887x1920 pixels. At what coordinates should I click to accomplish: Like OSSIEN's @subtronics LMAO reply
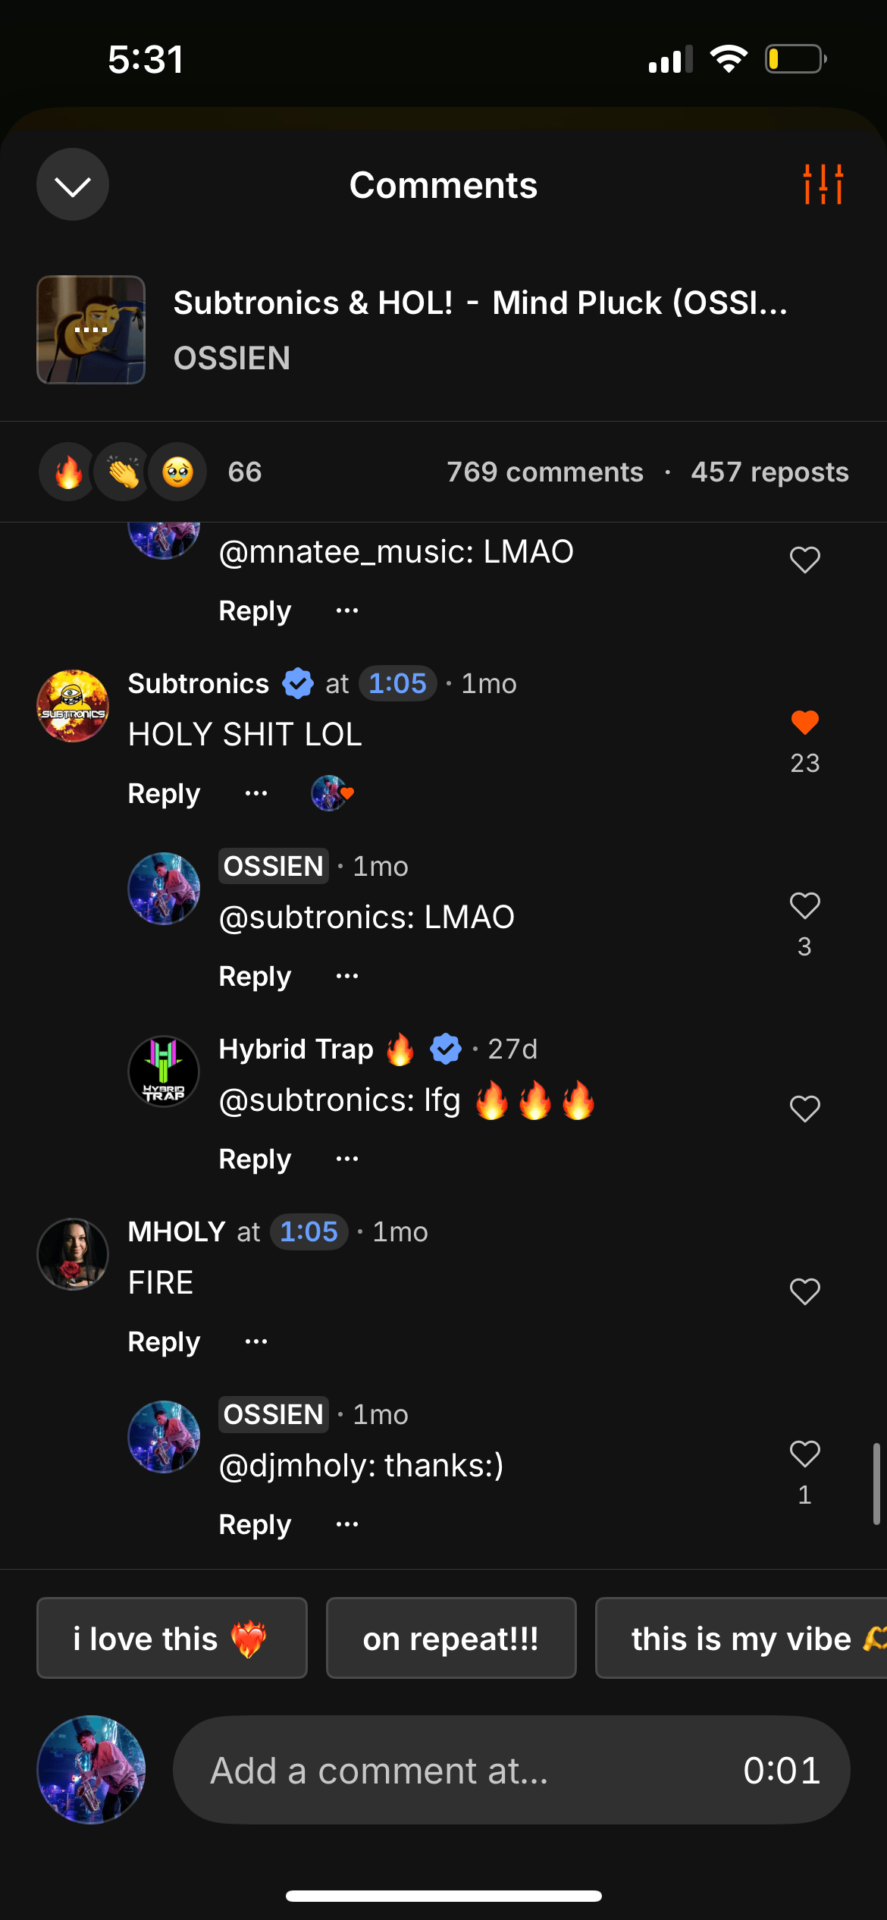click(x=804, y=905)
